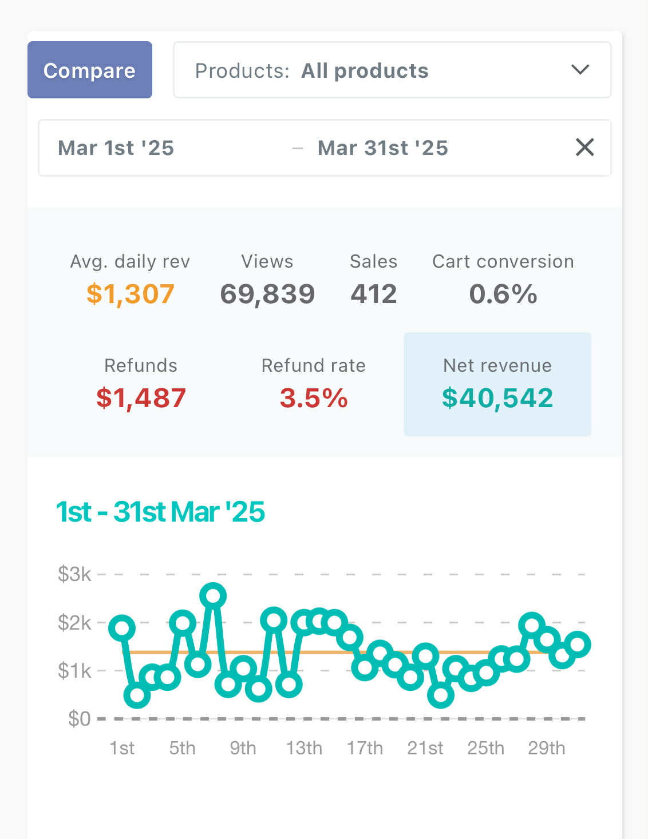Select the Cart conversion metric
The width and height of the screenshot is (648, 839).
pyautogui.click(x=503, y=279)
